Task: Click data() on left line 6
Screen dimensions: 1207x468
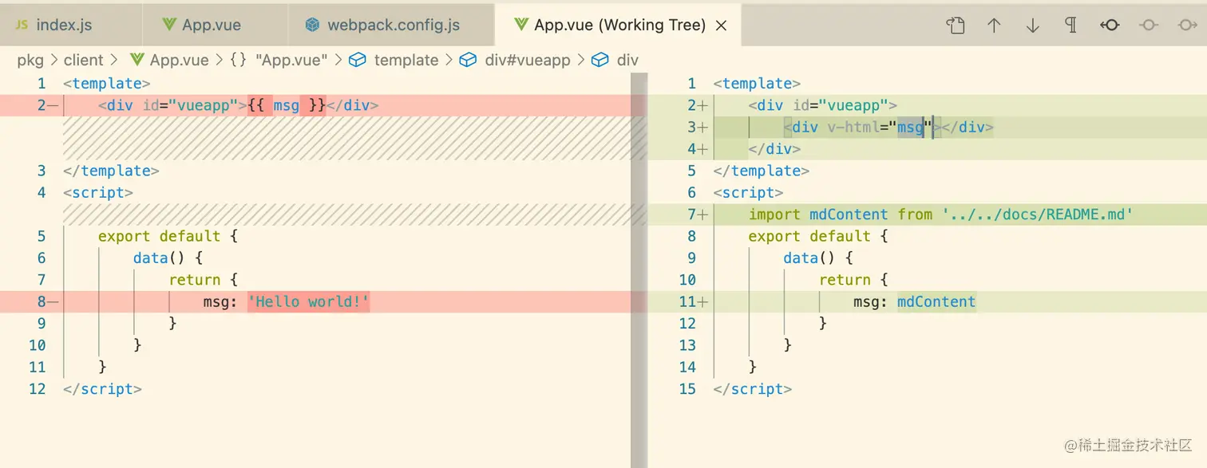Action: point(160,258)
